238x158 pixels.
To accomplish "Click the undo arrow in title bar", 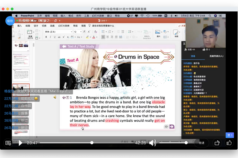I will [55, 21].
